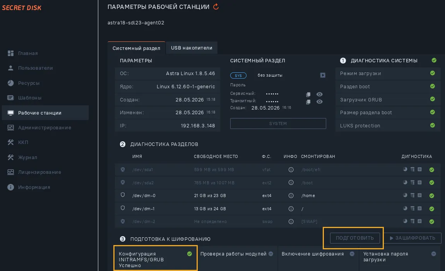Click Проверка работы модулей step

(237, 258)
